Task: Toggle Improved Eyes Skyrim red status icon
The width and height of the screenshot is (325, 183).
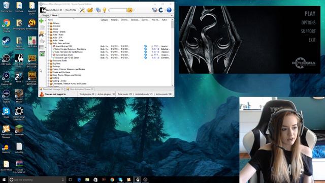Action: click(54, 55)
